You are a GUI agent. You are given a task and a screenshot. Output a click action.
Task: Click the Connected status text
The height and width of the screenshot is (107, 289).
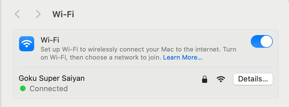point(49,89)
